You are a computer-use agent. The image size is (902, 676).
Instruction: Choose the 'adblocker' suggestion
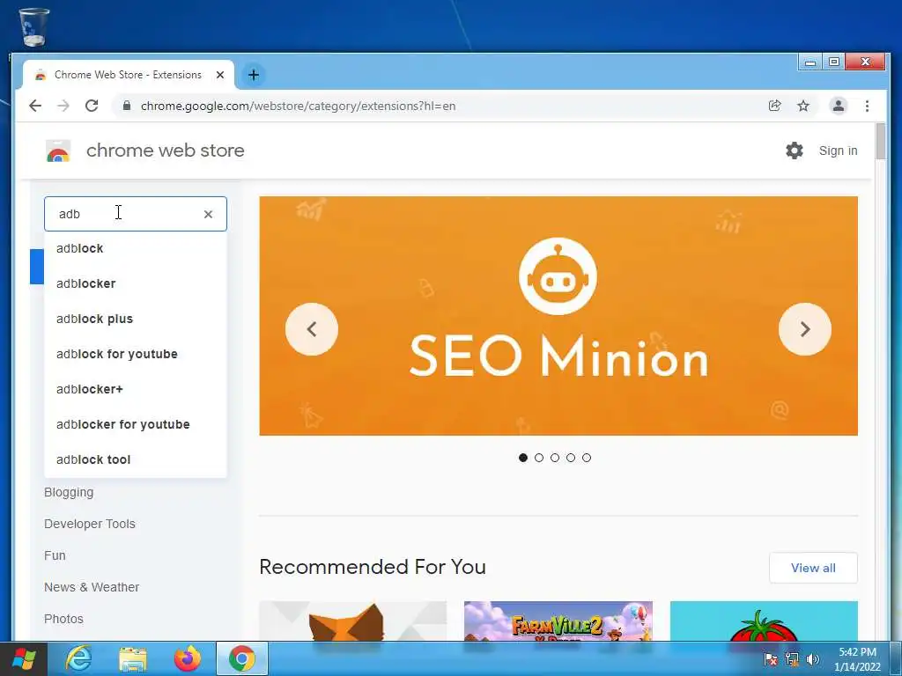[135, 283]
